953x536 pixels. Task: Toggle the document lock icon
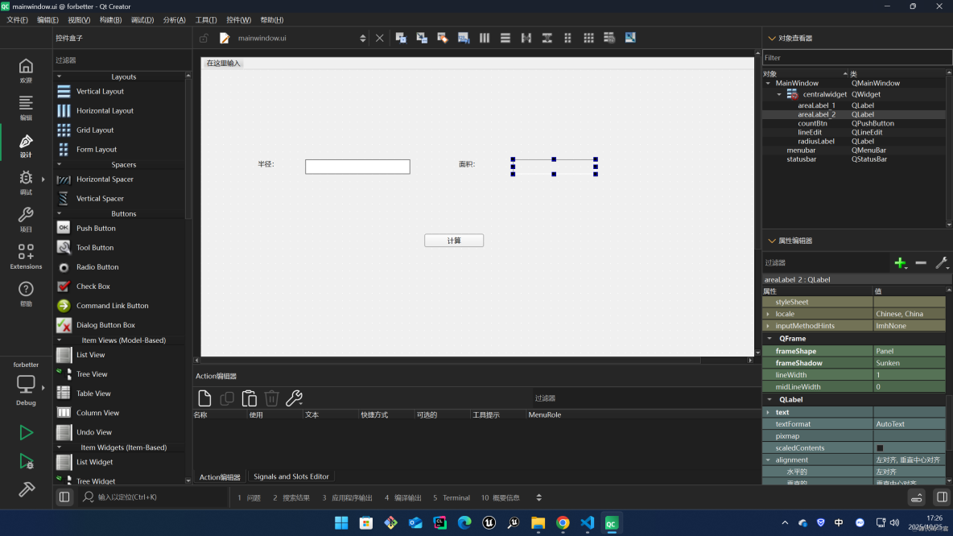[204, 37]
